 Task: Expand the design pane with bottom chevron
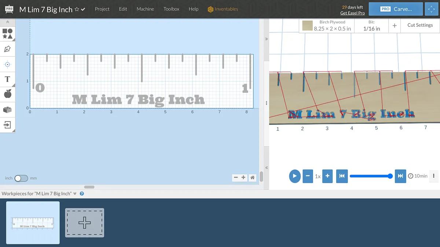point(267,168)
